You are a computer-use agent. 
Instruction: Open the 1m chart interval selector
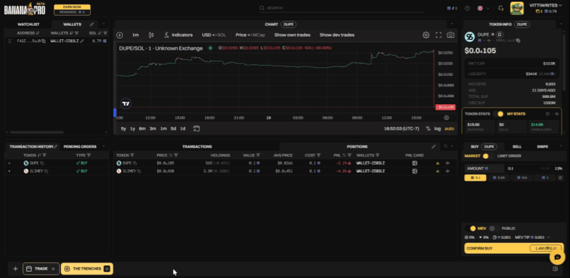point(136,35)
